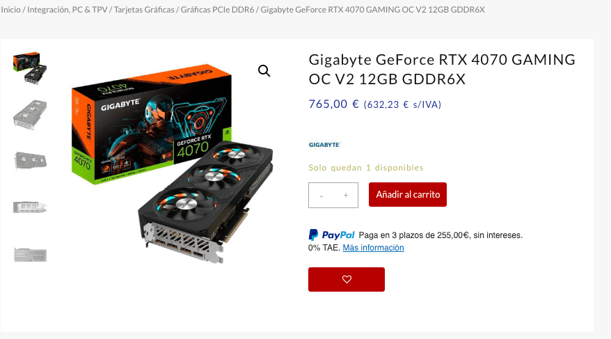
Task: Click the product title heading
Action: (x=442, y=70)
